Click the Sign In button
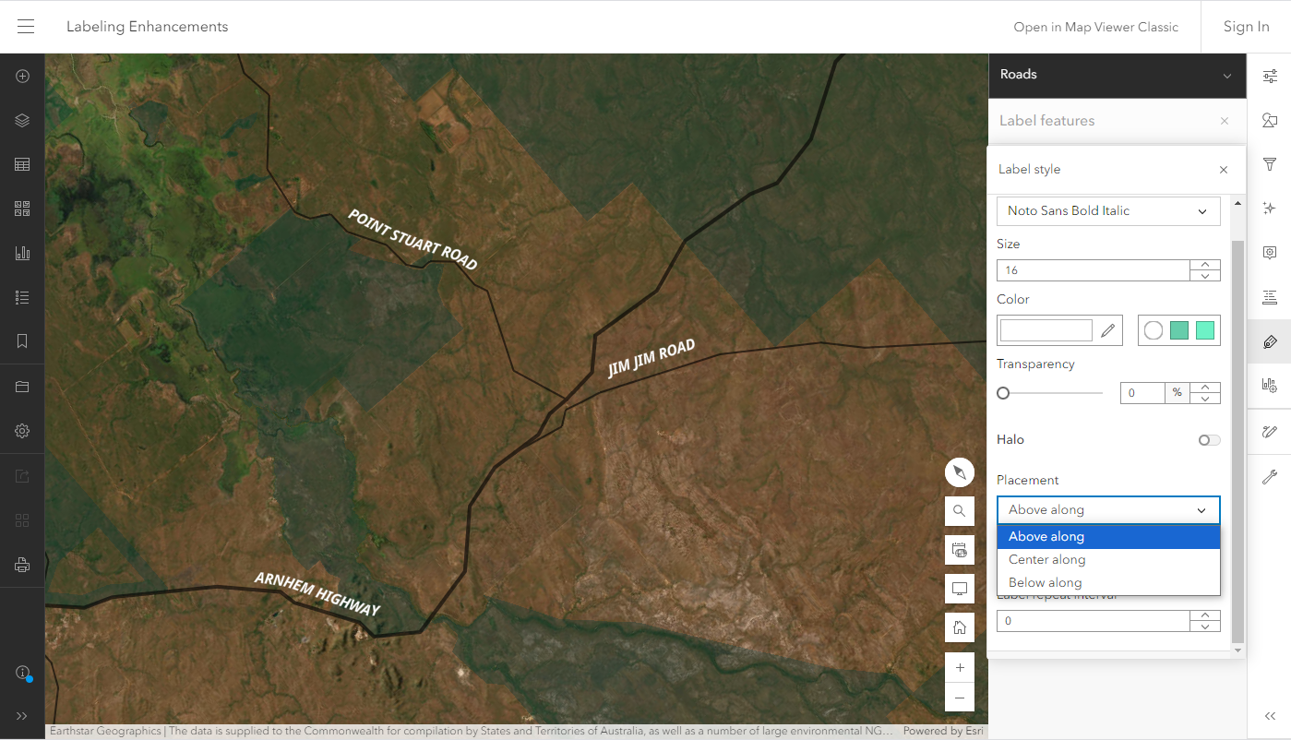1291x740 pixels. point(1245,27)
